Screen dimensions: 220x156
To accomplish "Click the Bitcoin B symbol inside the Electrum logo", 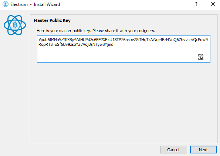I will [x=15, y=25].
